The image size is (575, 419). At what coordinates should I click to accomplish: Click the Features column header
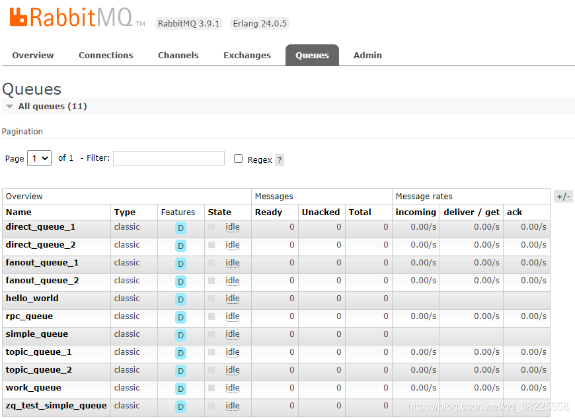click(178, 212)
